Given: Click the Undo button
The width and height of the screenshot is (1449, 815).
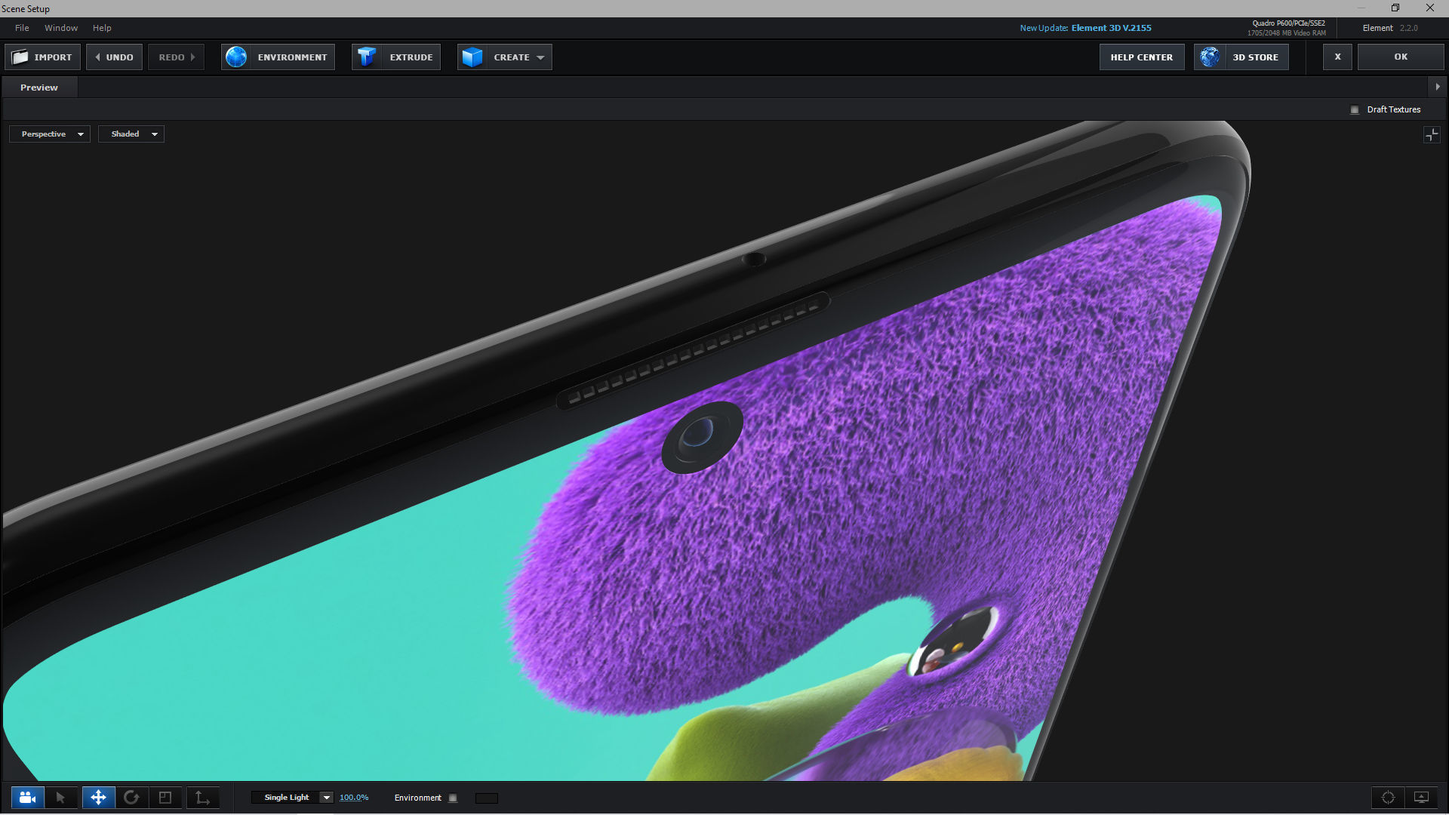Looking at the screenshot, I should [114, 57].
